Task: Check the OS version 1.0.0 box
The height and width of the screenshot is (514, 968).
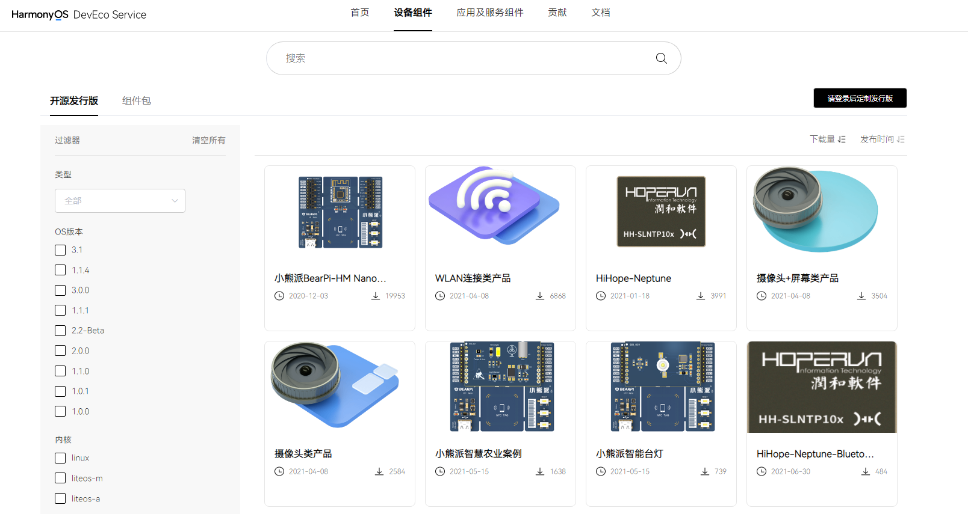Action: [x=60, y=411]
